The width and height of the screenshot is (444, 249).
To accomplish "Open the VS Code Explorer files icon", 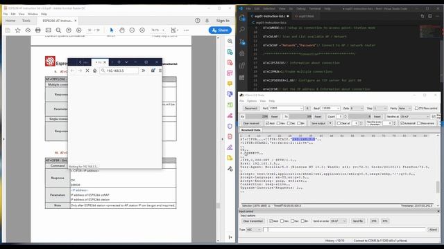I will (x=242, y=18).
